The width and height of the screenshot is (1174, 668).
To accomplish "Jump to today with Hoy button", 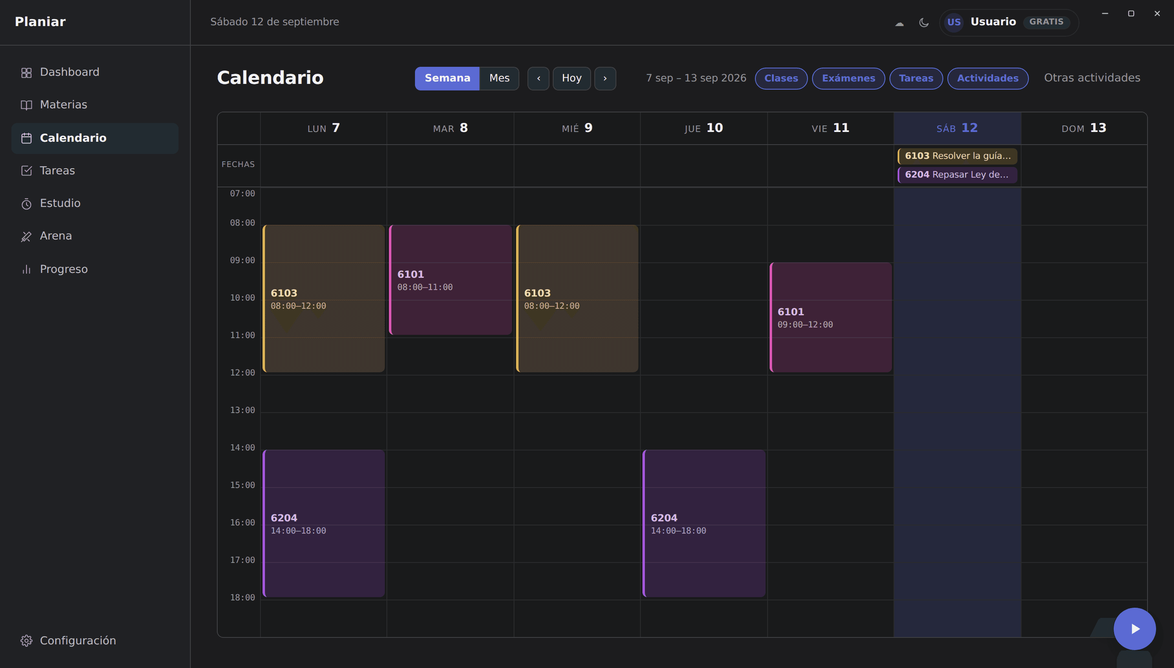I will pos(572,79).
